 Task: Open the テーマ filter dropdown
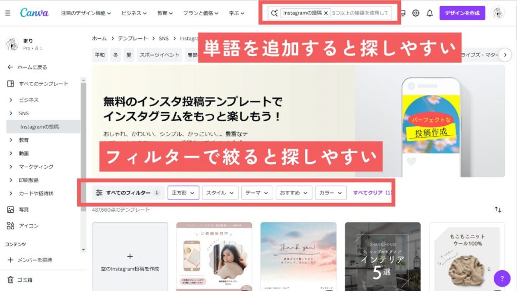(257, 192)
